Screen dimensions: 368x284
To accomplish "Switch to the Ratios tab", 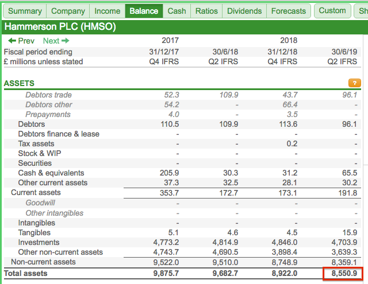I will tap(206, 11).
